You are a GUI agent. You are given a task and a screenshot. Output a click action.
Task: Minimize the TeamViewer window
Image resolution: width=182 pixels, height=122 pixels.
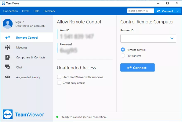click(158, 3)
